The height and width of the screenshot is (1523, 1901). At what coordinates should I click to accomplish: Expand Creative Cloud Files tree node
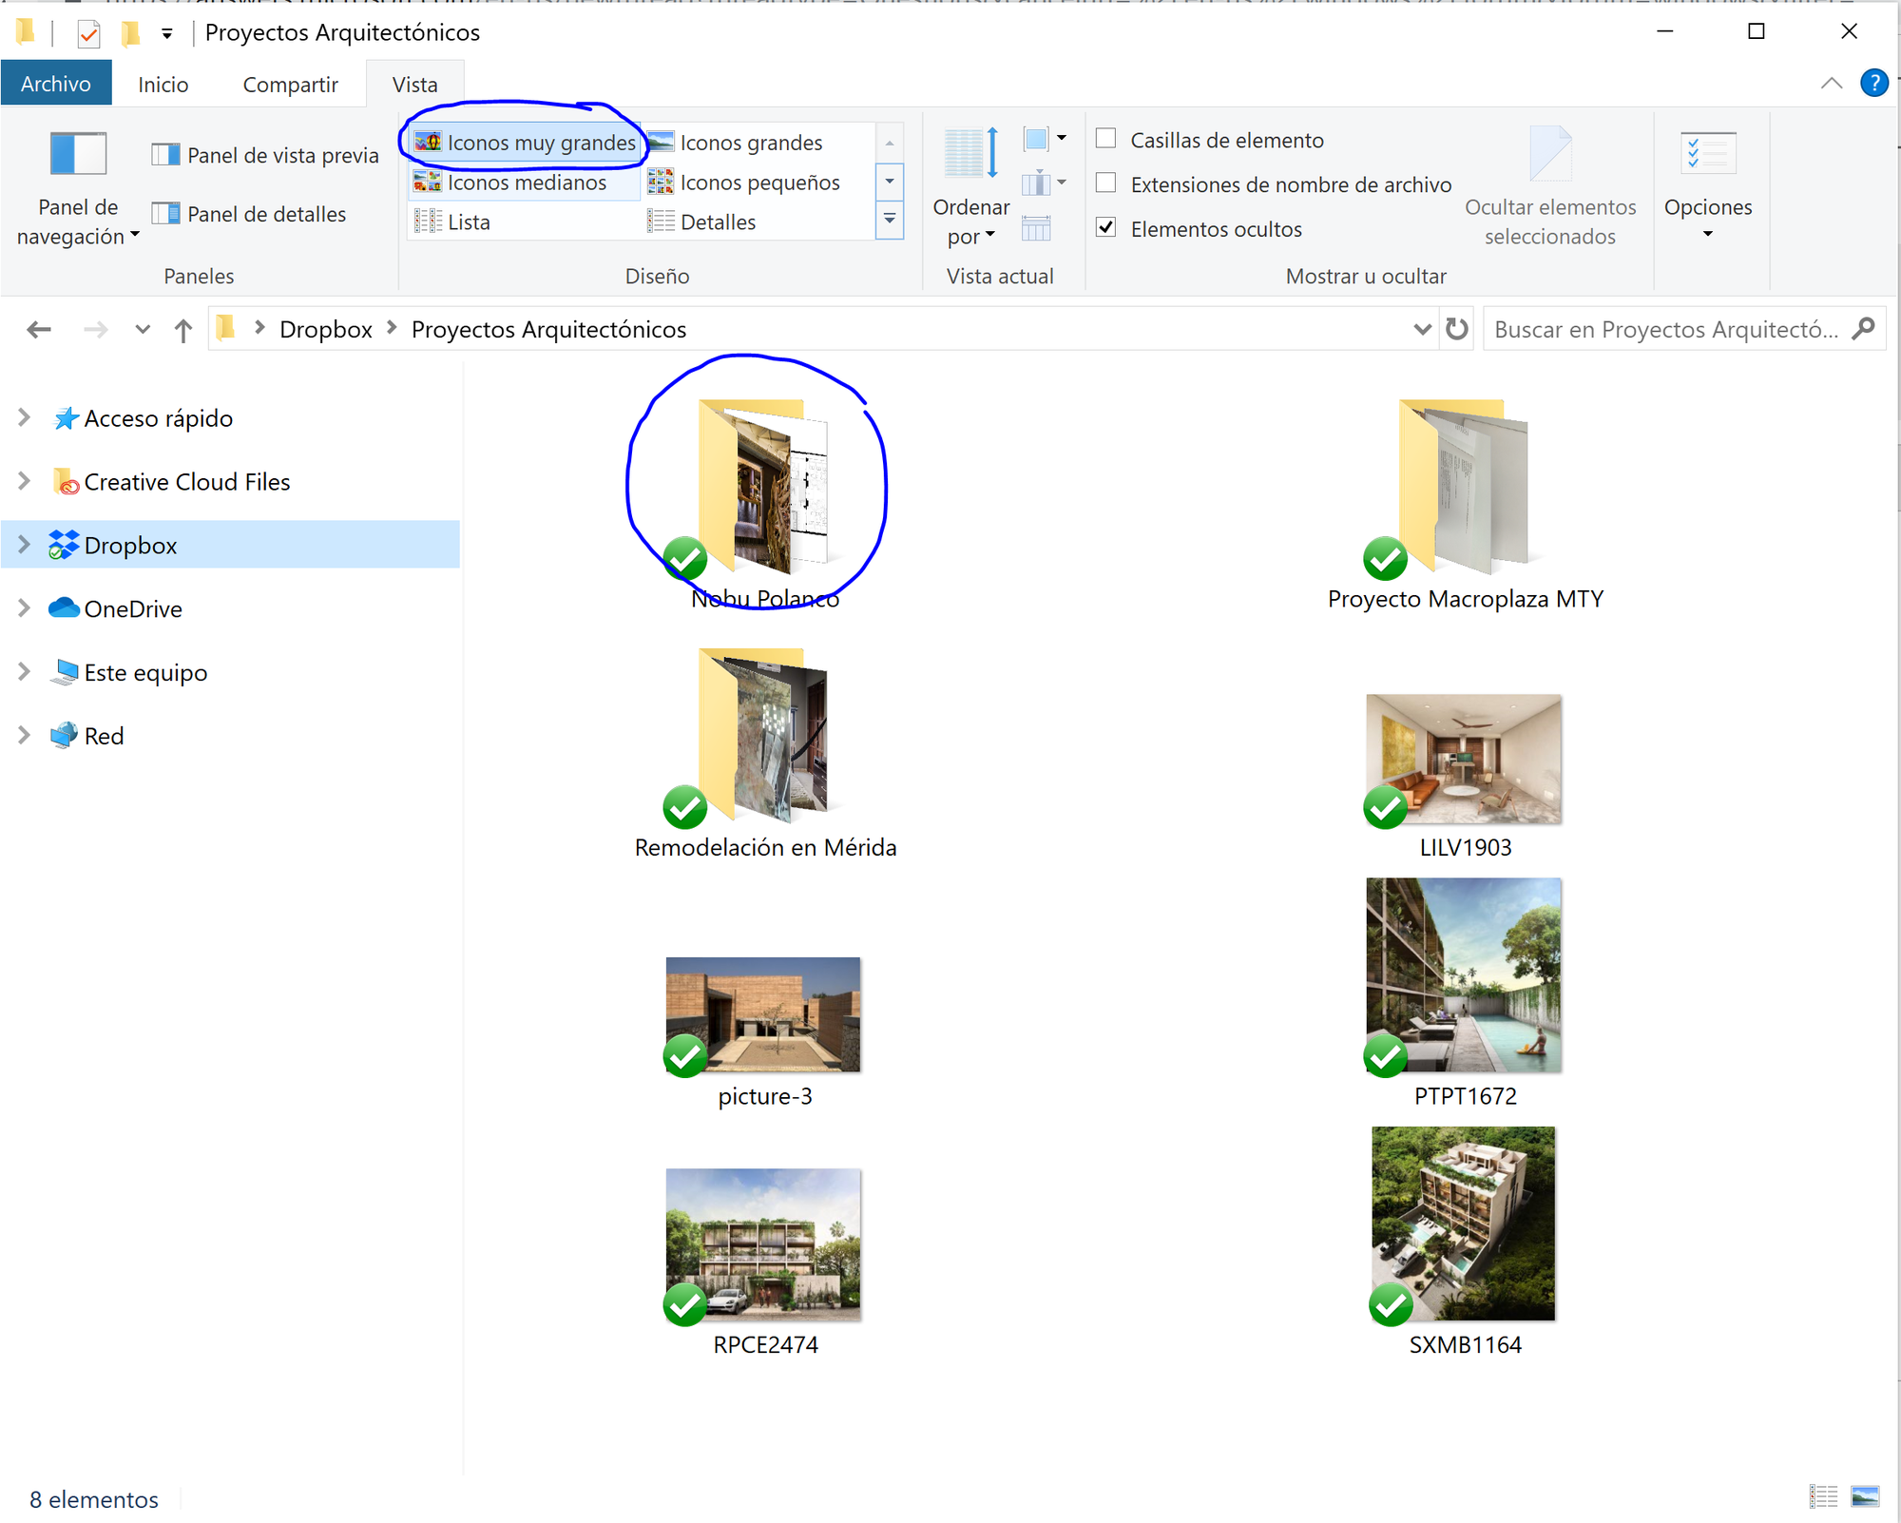pos(25,481)
